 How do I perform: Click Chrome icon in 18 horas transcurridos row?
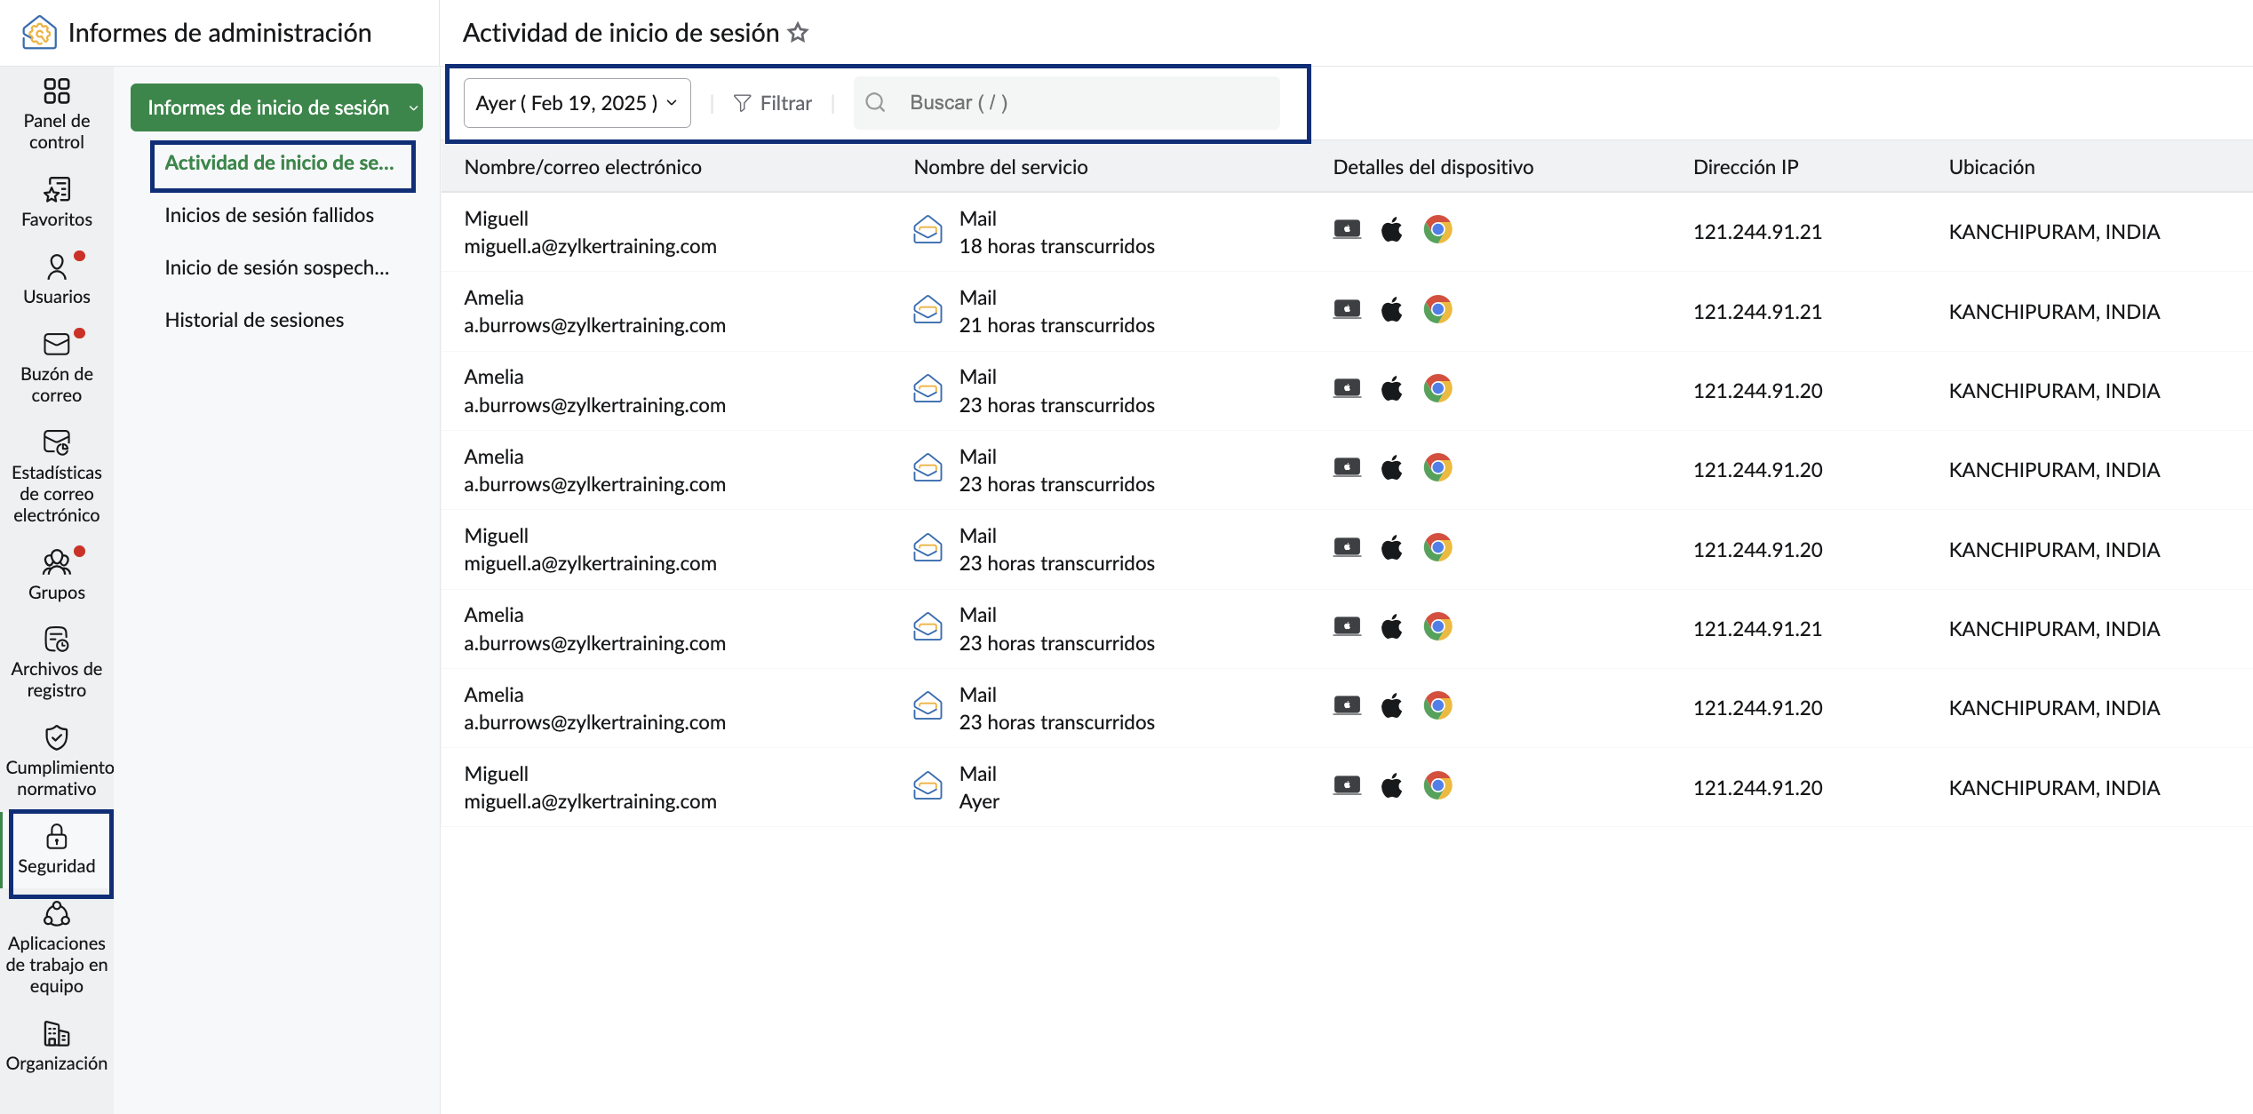(1437, 229)
